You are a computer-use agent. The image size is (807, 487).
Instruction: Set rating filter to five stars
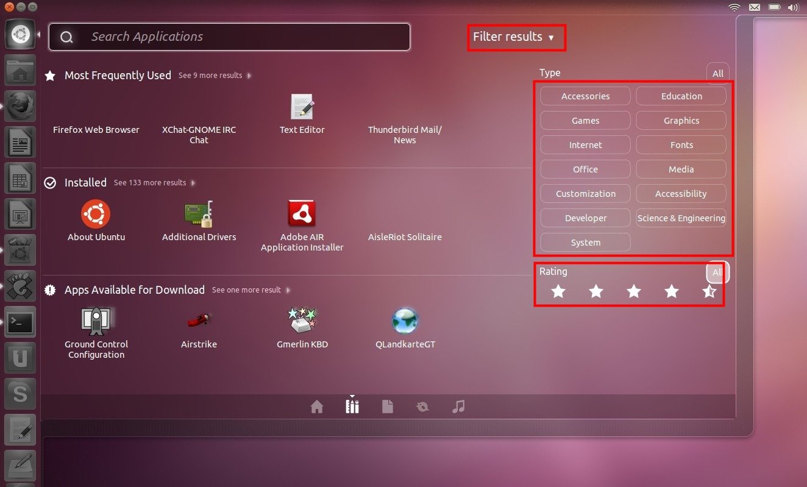(x=709, y=292)
